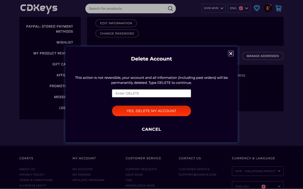303x189 pixels.
Task: Open PayPal: Stored Payment Methods
Action: click(x=49, y=29)
